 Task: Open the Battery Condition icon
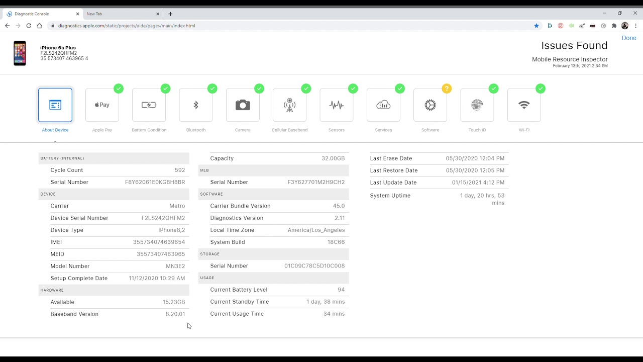pos(149,105)
